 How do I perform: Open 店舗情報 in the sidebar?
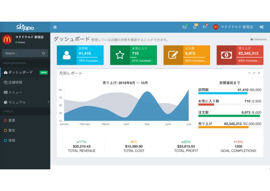click(x=25, y=82)
